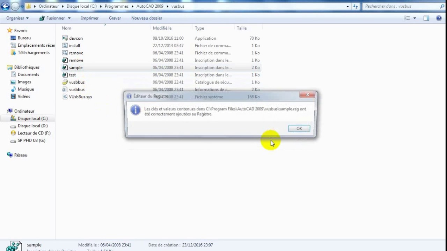Screen dimensions: 447x251
Task: Click the Réseau network icon
Action: (10, 155)
